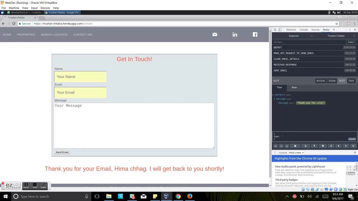This screenshot has height=201, width=358.
Task: Click the DevTools inspect element cursor icon
Action: (x=275, y=30)
